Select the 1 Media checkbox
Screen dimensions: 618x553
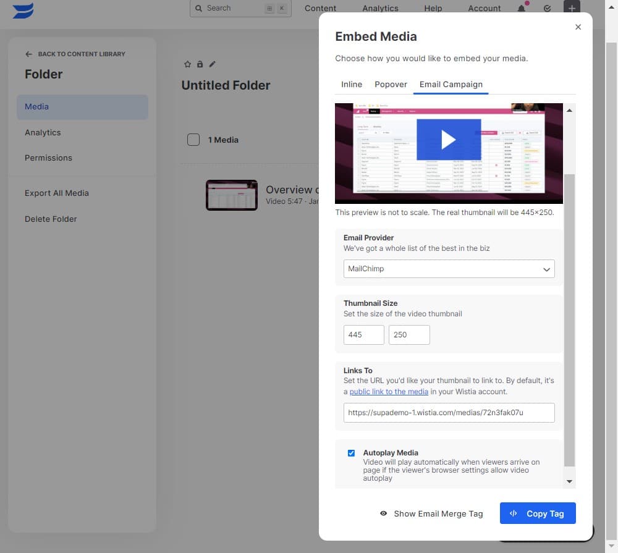tap(193, 140)
